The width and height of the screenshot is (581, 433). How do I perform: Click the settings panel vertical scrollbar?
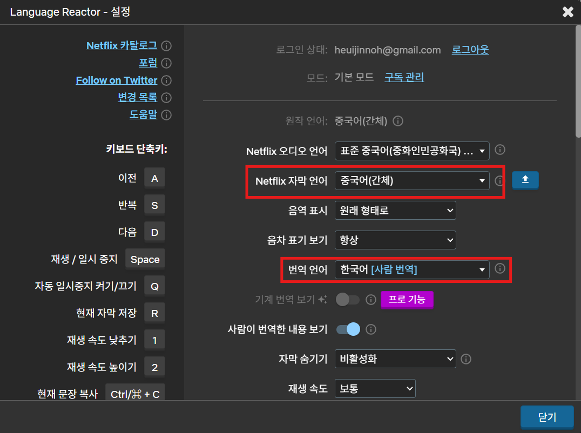pos(578,82)
